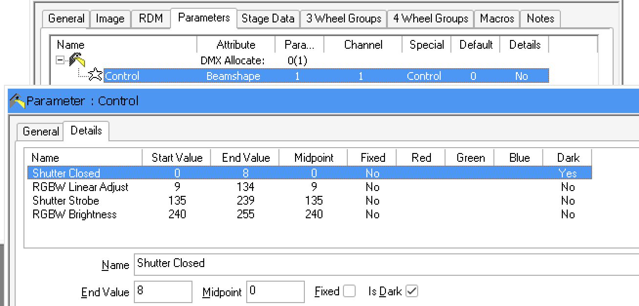The height and width of the screenshot is (306, 639).
Task: Click the End Value input box
Action: tap(163, 292)
